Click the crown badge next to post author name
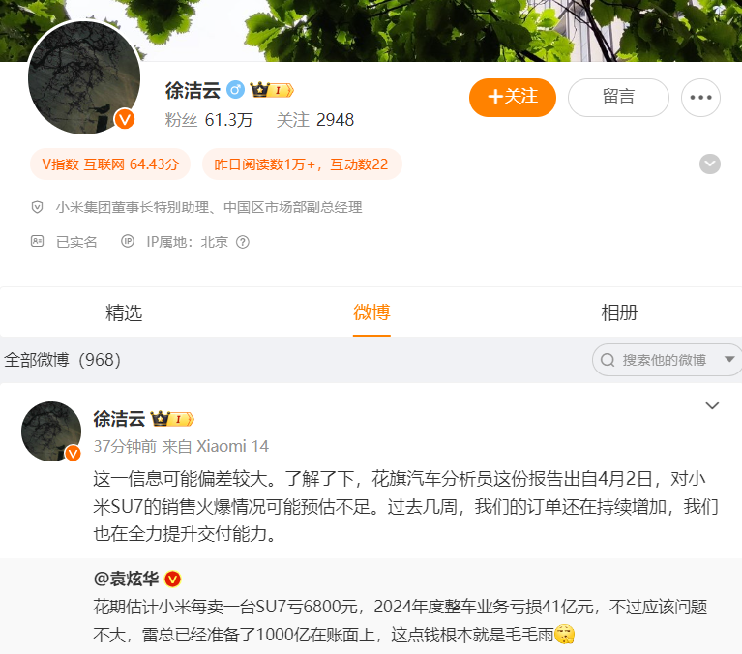742x654 pixels. (x=172, y=419)
